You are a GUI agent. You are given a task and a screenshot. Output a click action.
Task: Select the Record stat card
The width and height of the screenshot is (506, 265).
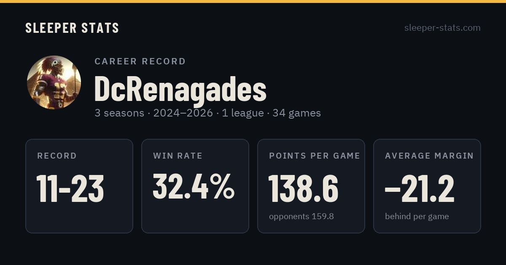point(79,186)
